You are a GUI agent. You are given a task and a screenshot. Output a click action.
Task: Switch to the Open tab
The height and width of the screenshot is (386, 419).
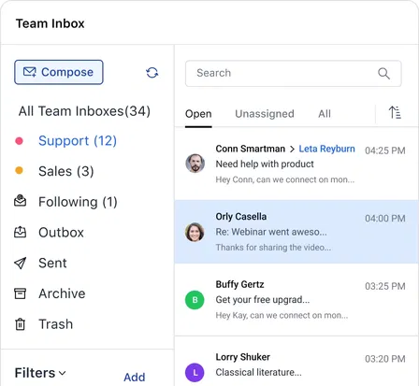pos(198,114)
